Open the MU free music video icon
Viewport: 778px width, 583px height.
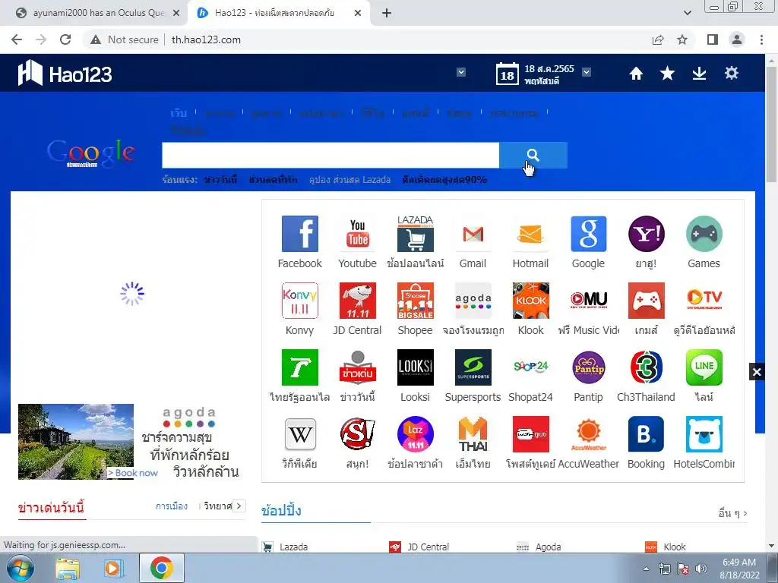point(589,301)
